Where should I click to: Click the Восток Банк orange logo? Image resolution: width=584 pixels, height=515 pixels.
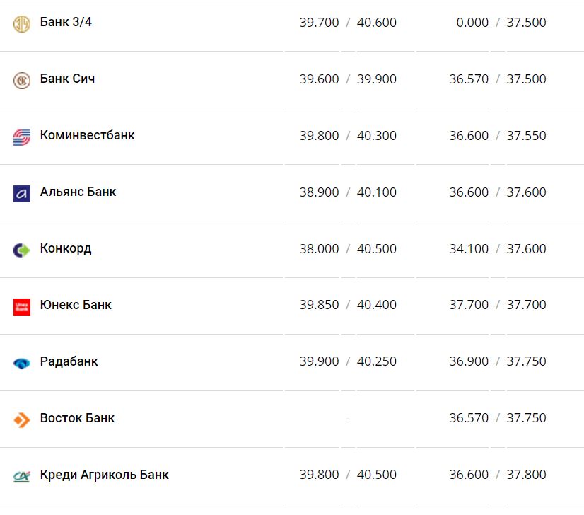click(x=22, y=419)
